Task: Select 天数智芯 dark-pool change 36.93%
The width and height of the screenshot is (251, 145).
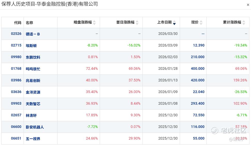Action: 92,104
